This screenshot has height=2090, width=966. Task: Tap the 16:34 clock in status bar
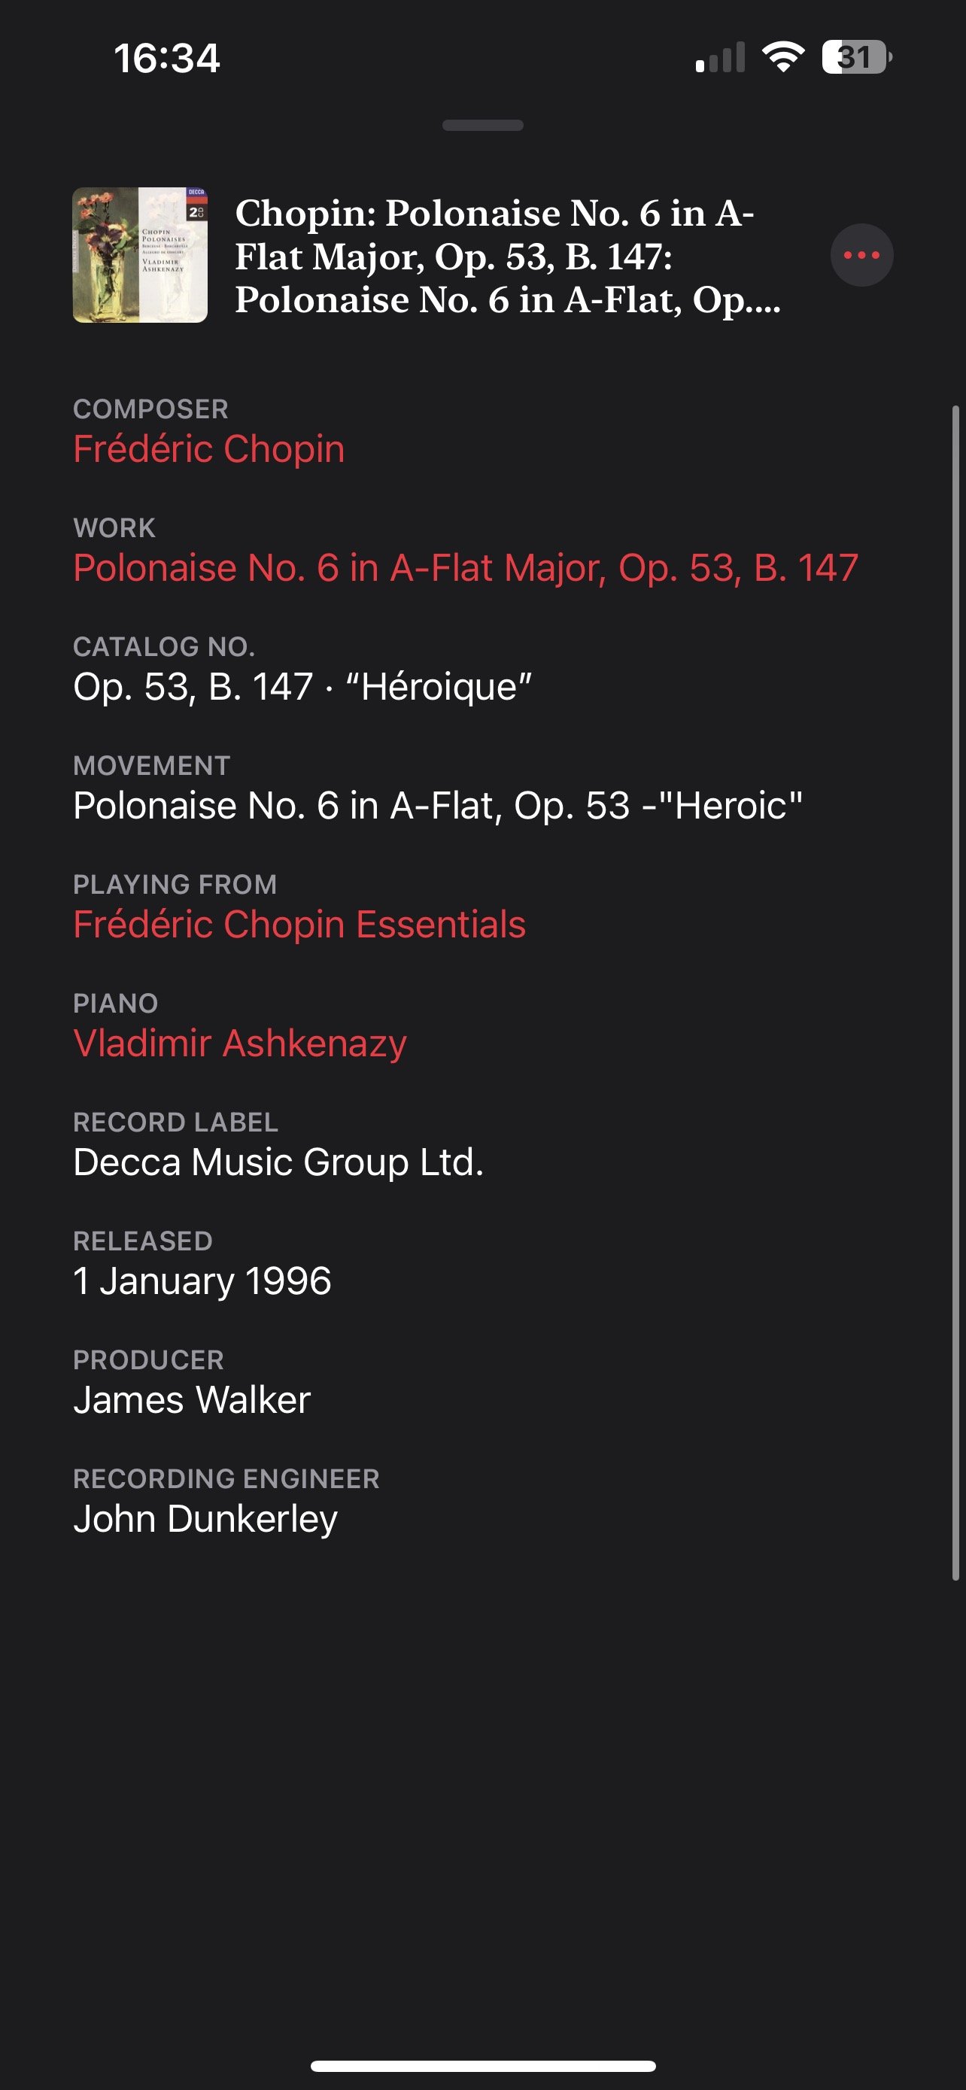pos(167,59)
